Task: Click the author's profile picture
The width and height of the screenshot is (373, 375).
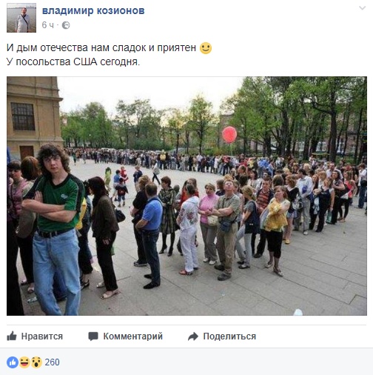Action: (21, 18)
